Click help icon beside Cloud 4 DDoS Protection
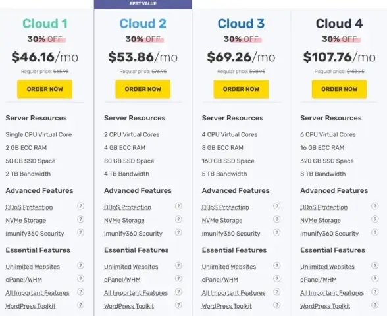The image size is (387, 316). [375, 206]
